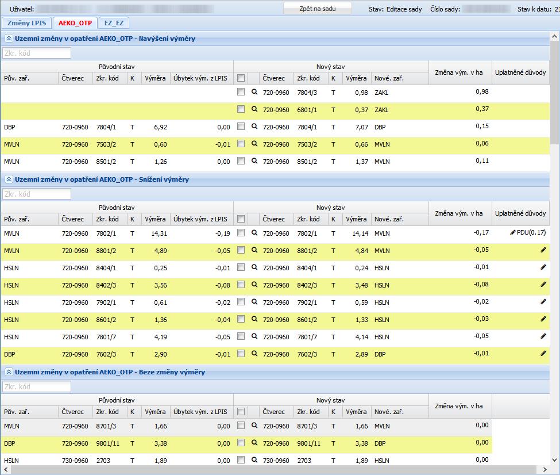
Task: Click Uplatněné důvody header in Navýšení výměry
Action: (520, 72)
